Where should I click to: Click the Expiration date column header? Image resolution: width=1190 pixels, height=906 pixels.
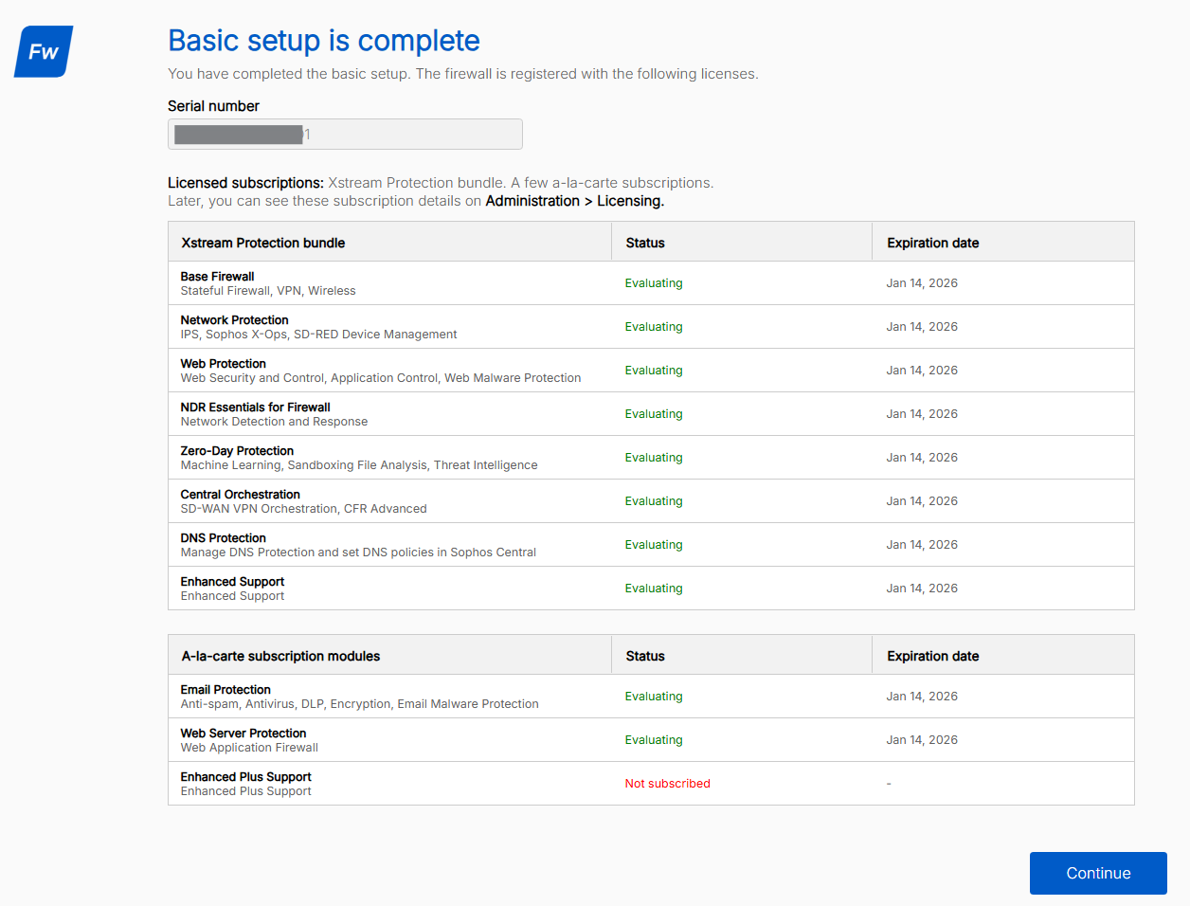[932, 243]
